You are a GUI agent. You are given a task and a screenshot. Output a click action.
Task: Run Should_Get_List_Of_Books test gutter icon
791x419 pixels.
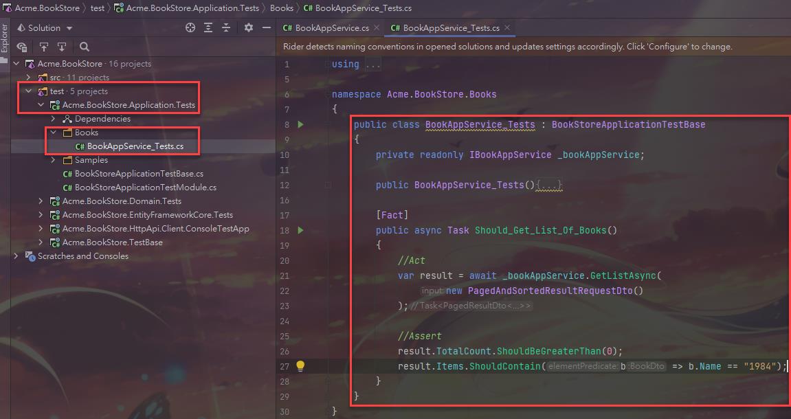300,230
